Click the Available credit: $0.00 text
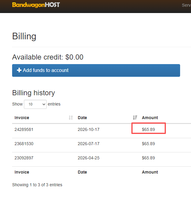This screenshot has width=191, height=205. coord(48,57)
